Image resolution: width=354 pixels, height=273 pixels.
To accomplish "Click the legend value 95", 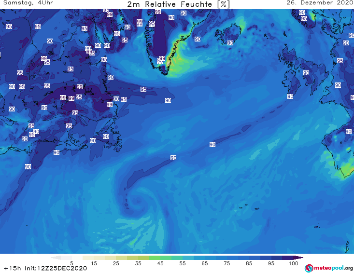I will pos(271,263).
